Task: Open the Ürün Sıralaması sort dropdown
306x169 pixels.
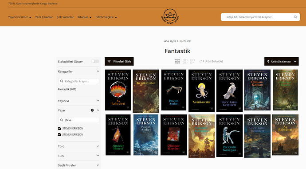Action: click(282, 61)
